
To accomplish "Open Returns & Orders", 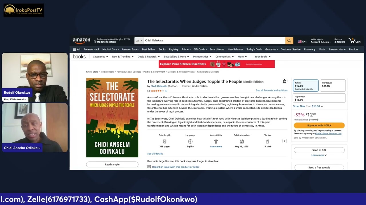I will tap(340, 41).
